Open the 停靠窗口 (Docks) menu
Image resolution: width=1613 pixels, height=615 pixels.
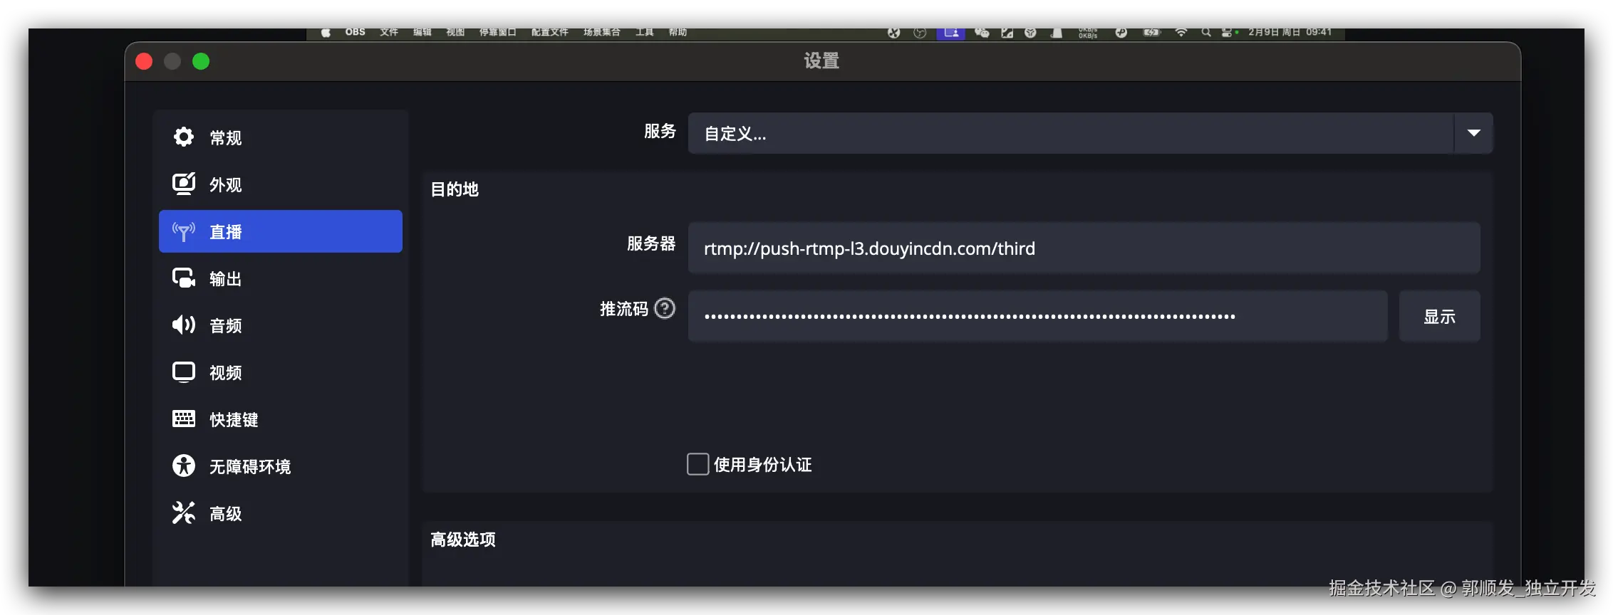(497, 33)
